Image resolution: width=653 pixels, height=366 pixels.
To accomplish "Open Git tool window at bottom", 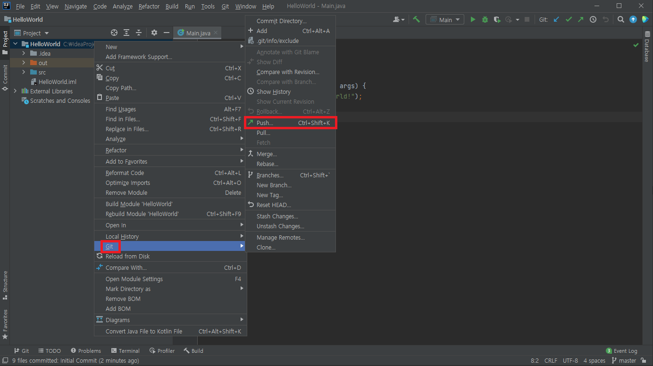I will [x=22, y=350].
